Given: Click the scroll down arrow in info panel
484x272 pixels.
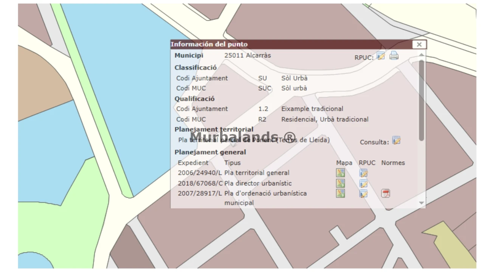Looking at the screenshot, I should coord(422,203).
